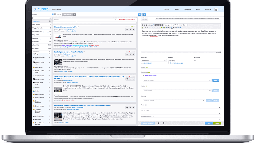The height and width of the screenshot is (143, 256).
Task: Select the Published filter in sidebar
Action: click(x=42, y=42)
